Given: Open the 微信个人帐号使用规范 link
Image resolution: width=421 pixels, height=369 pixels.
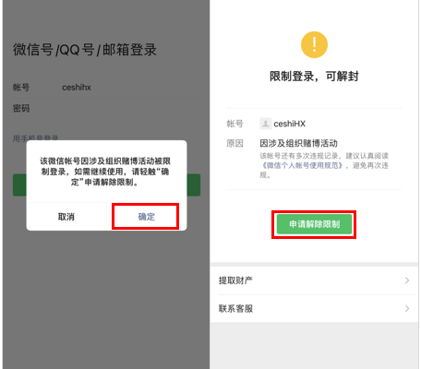Looking at the screenshot, I should tap(302, 166).
